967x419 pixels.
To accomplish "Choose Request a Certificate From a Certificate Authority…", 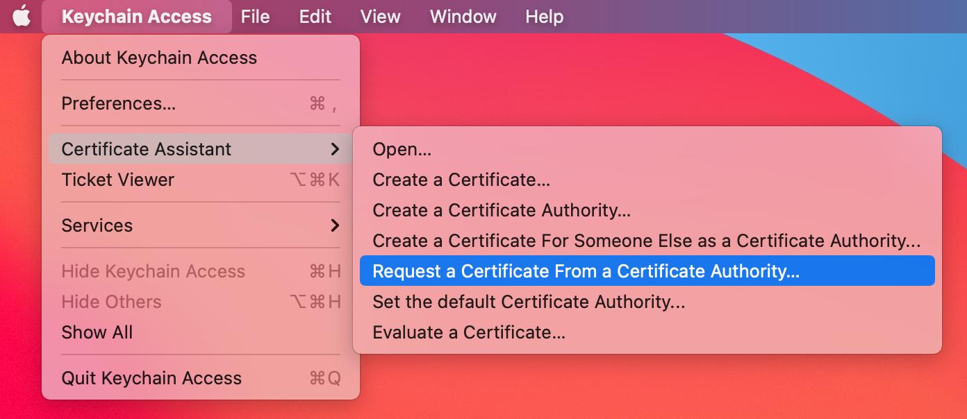I will pos(647,271).
